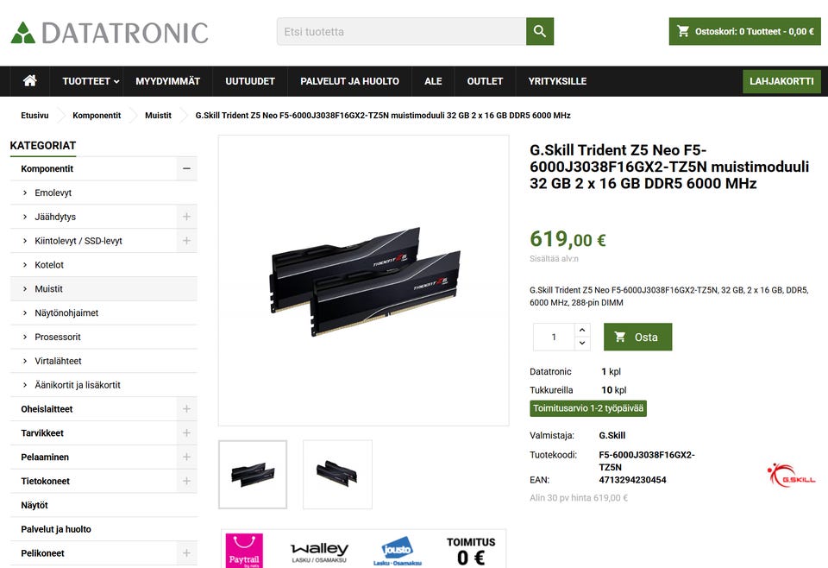
Task: Expand the Oheislaitteet category
Action: 186,409
